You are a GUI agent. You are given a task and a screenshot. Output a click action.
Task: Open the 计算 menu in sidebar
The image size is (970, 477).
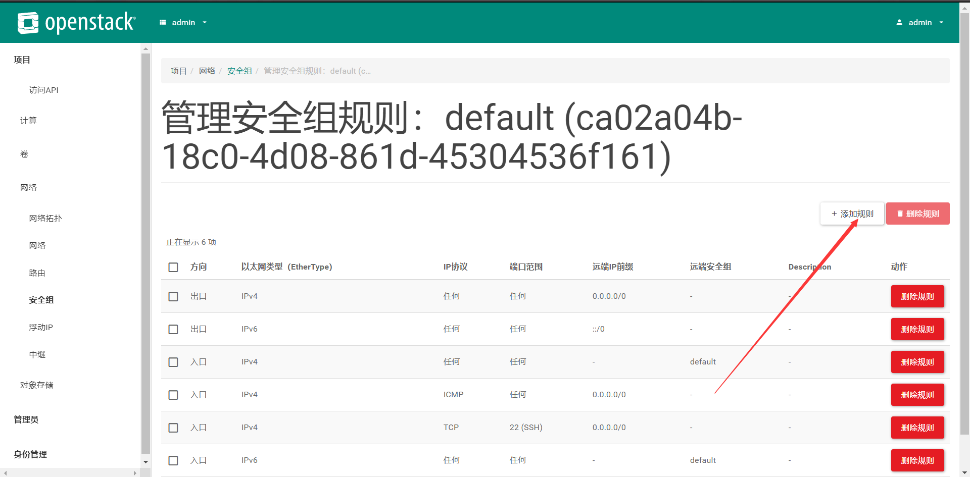[28, 120]
